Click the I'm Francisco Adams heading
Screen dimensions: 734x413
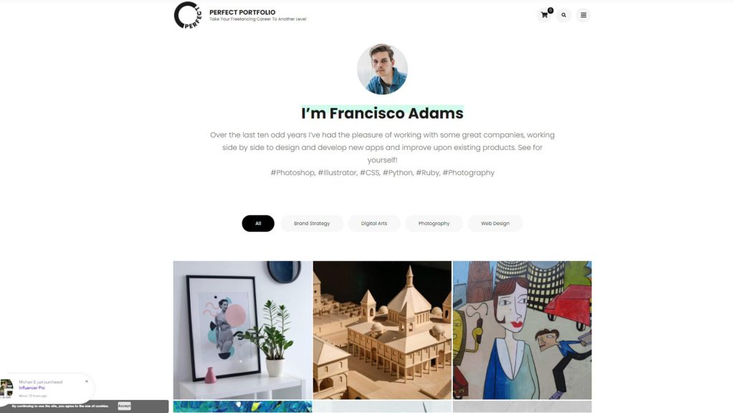click(382, 113)
